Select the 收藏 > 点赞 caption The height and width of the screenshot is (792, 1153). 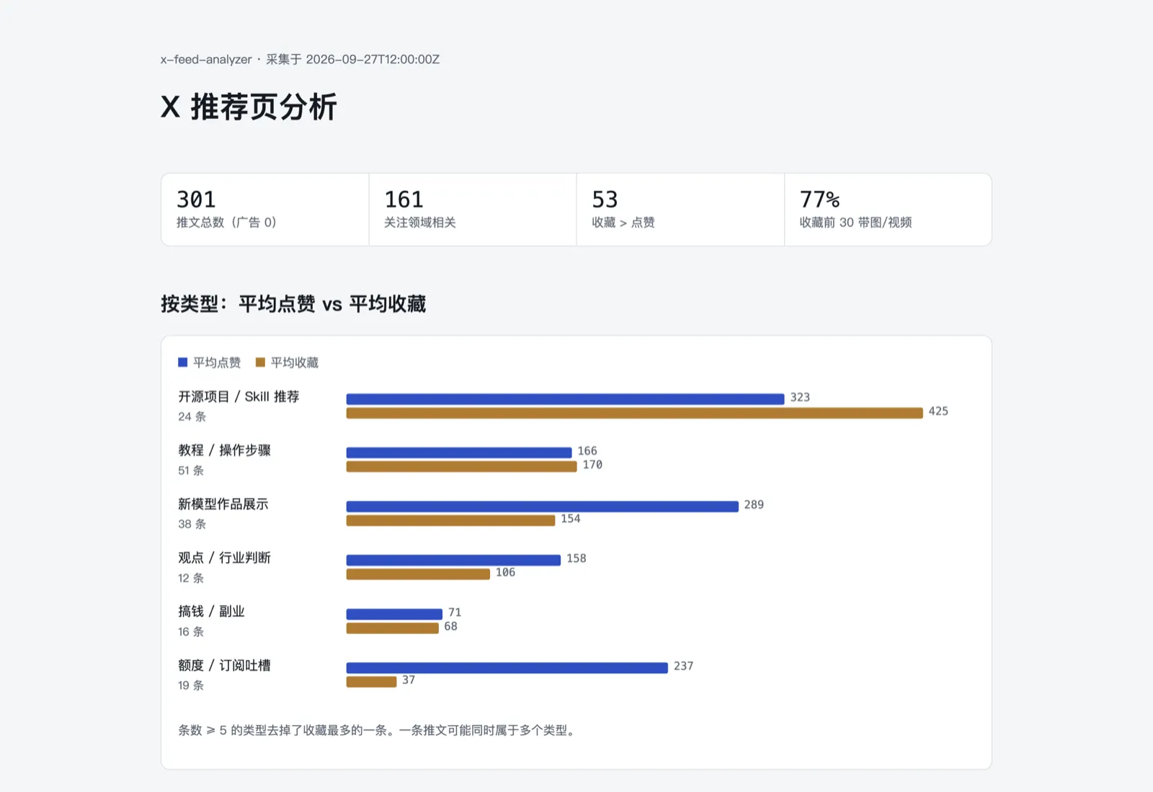click(x=623, y=222)
